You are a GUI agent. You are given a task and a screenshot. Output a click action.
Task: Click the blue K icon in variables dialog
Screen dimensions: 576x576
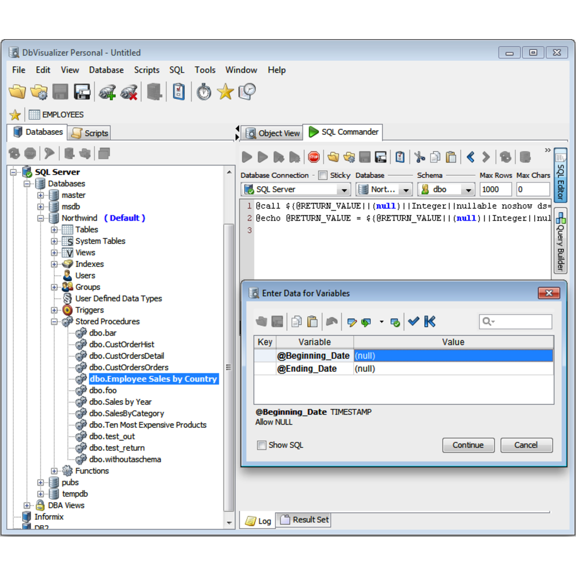point(430,321)
